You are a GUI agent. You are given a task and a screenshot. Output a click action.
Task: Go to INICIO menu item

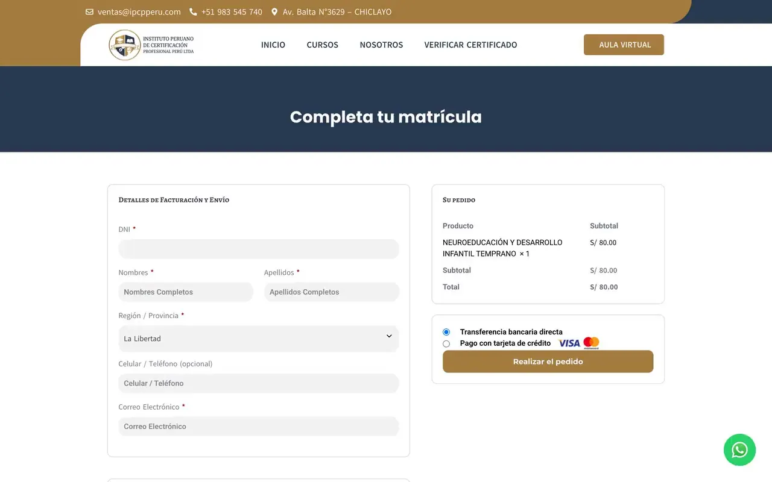[x=273, y=45]
